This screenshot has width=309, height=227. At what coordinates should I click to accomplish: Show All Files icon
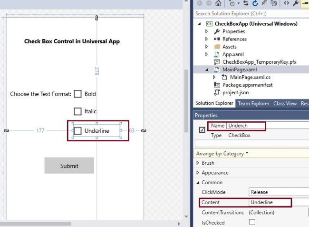274,3
